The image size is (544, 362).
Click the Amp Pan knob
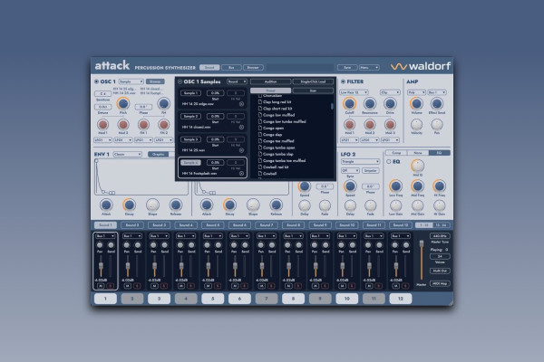coord(437,124)
